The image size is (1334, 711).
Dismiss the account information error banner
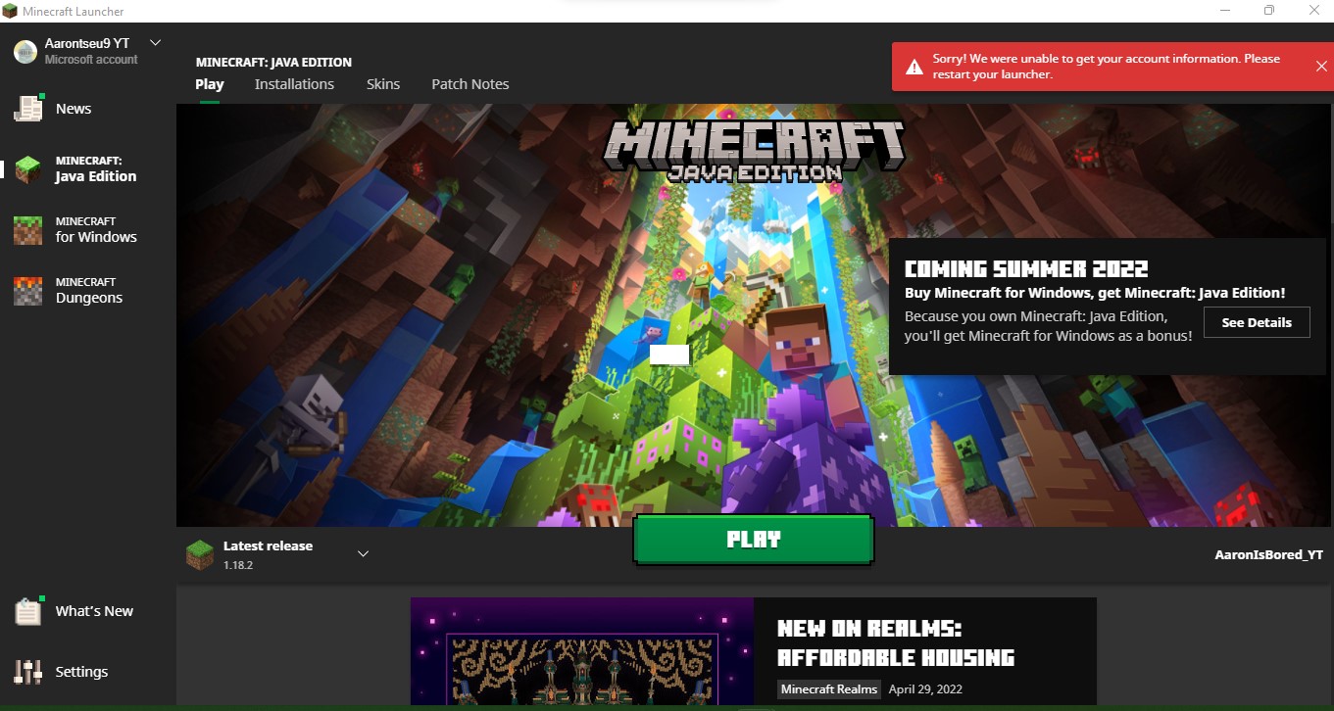(x=1321, y=66)
